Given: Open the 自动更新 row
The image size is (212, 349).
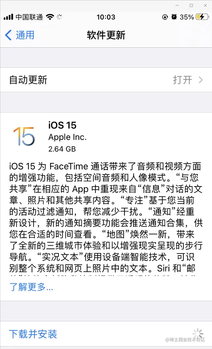Looking at the screenshot, I should (106, 80).
